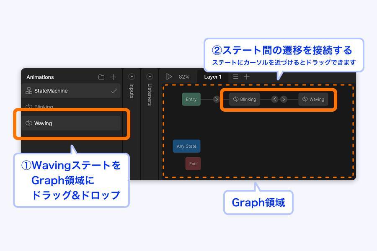Click the transition arrow after the Entry node
The width and height of the screenshot is (377, 251).
point(217,99)
